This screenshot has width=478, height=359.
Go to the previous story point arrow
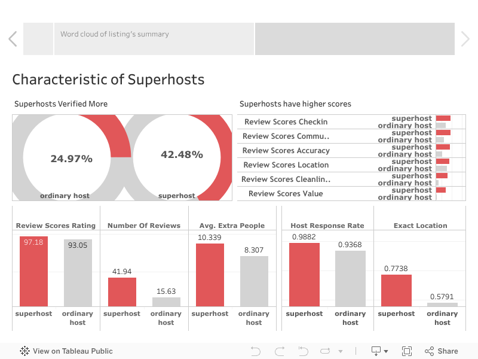pyautogui.click(x=13, y=39)
